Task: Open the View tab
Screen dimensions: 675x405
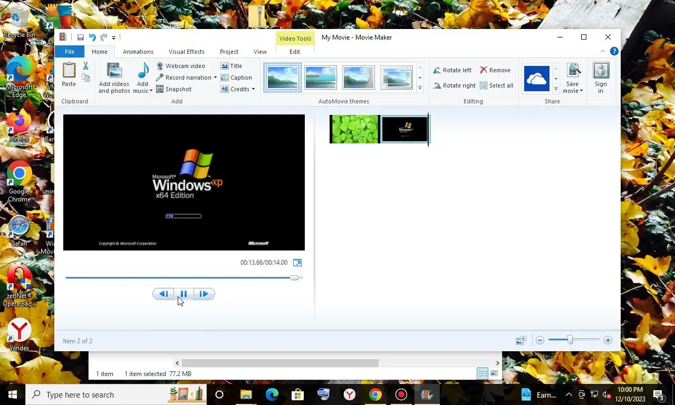Action: coord(260,52)
